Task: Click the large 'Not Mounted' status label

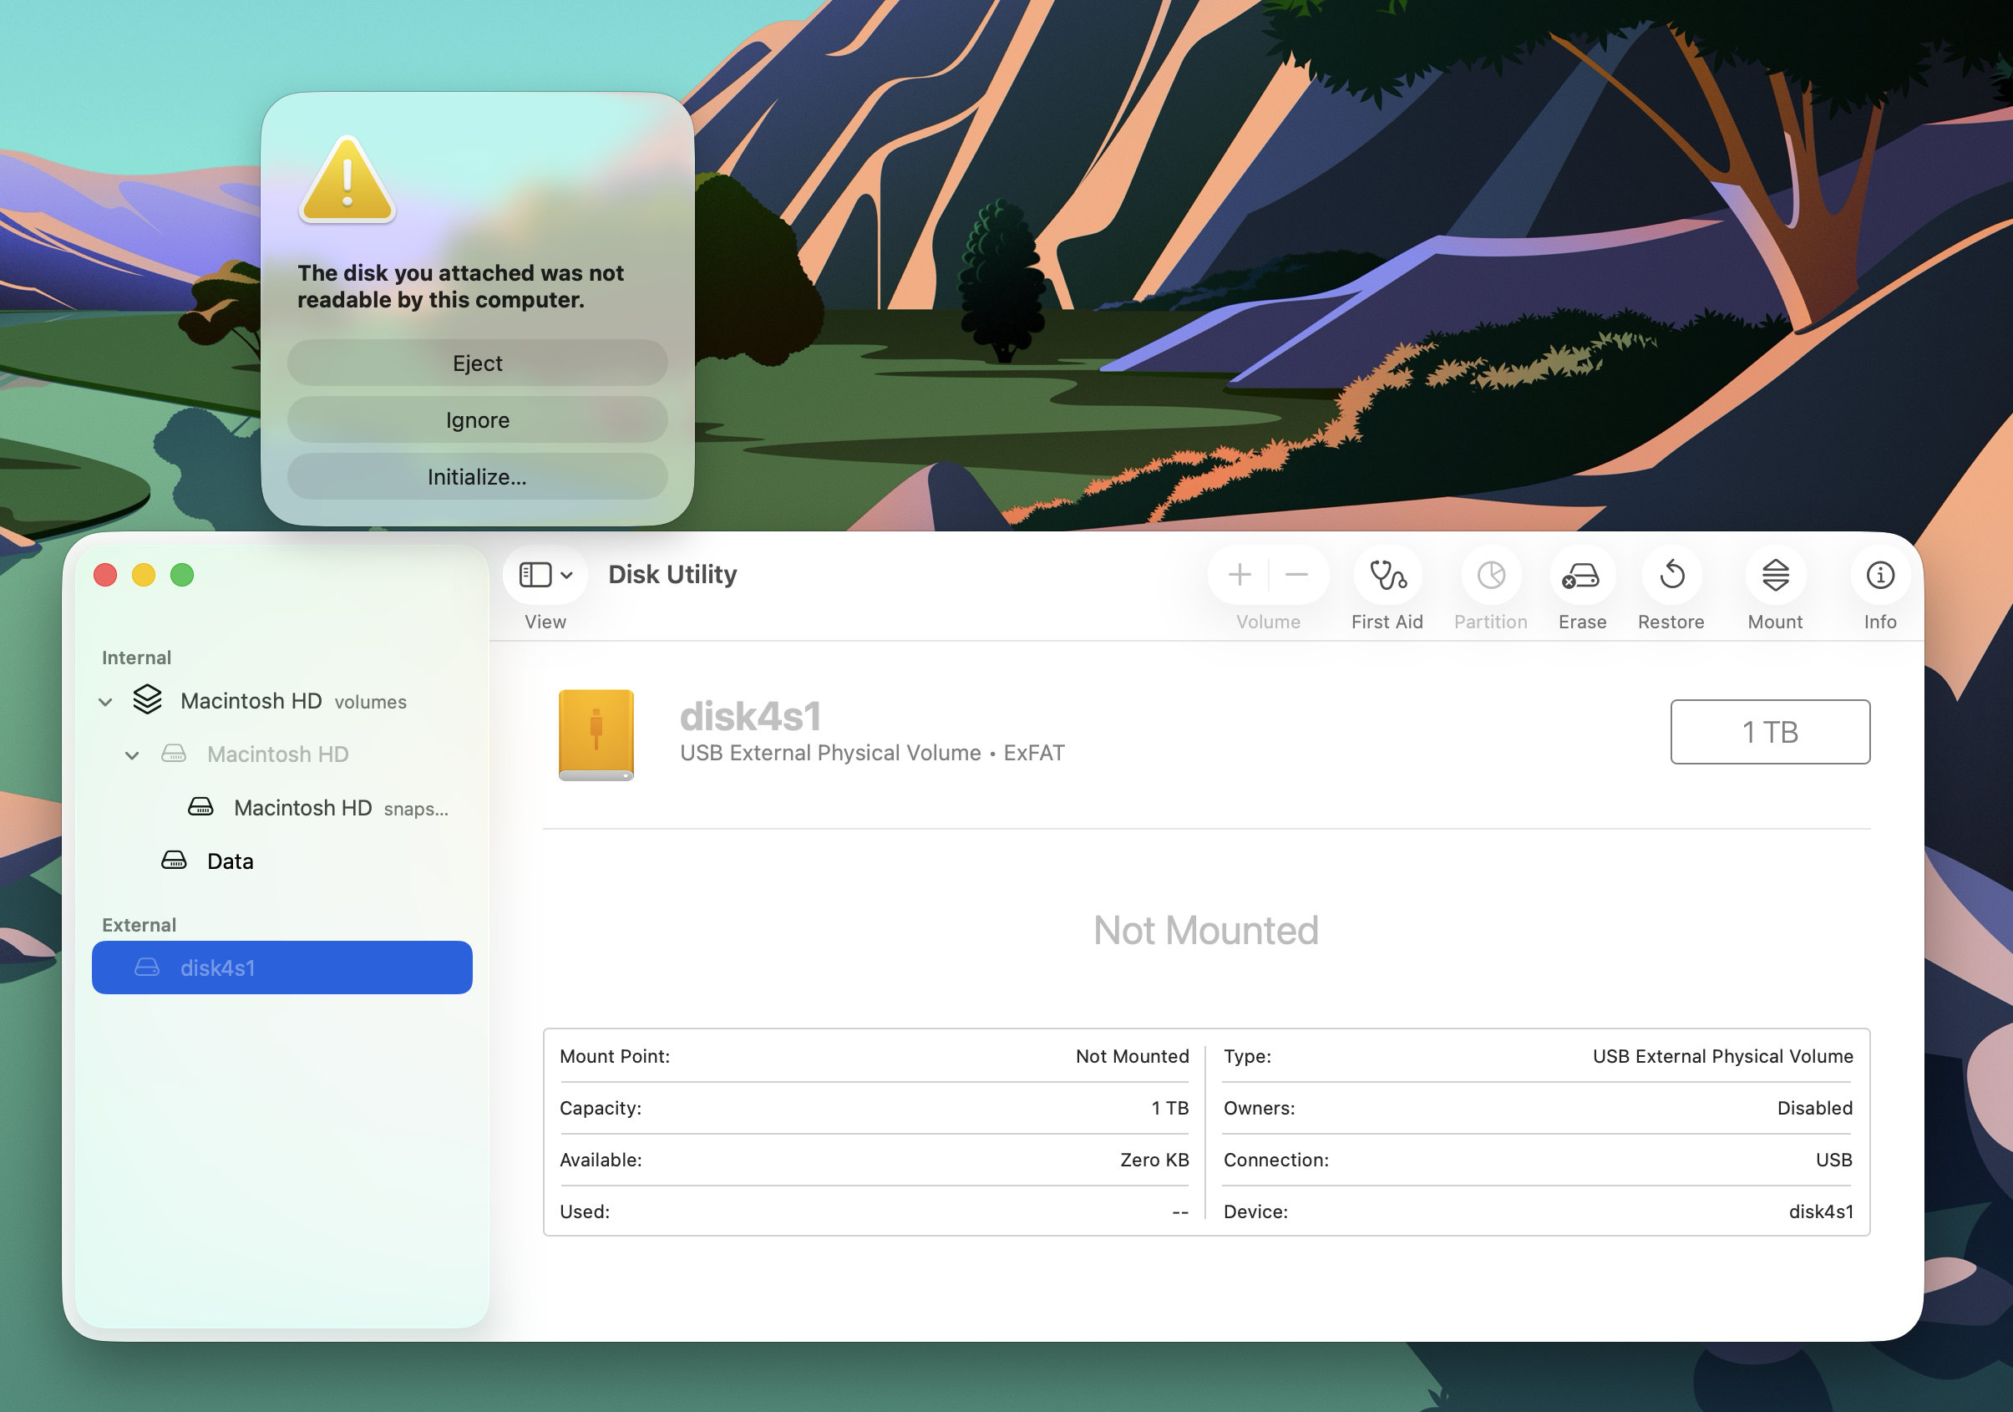Action: tap(1205, 930)
